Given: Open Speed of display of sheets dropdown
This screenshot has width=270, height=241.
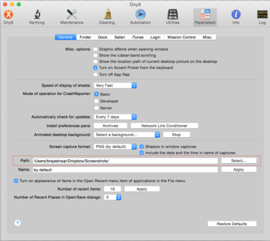Looking at the screenshot, I should click(x=115, y=85).
